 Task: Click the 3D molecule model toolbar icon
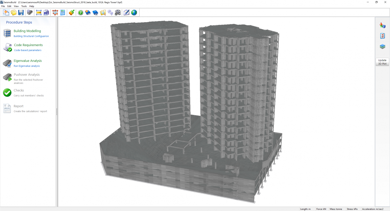[55, 12]
